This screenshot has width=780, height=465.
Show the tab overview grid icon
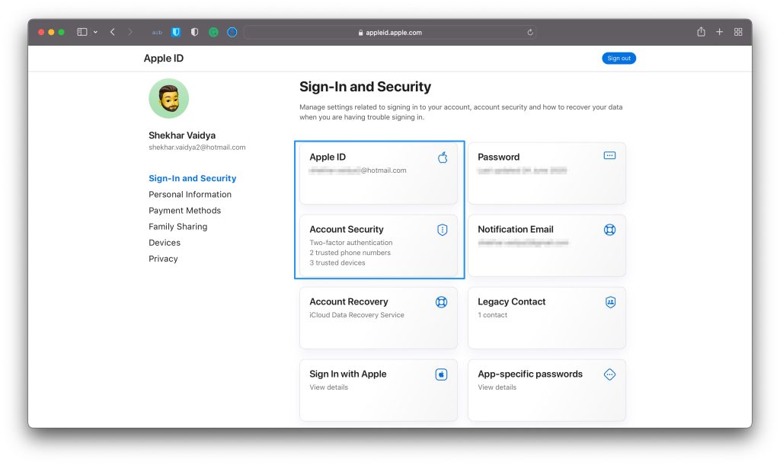click(738, 32)
